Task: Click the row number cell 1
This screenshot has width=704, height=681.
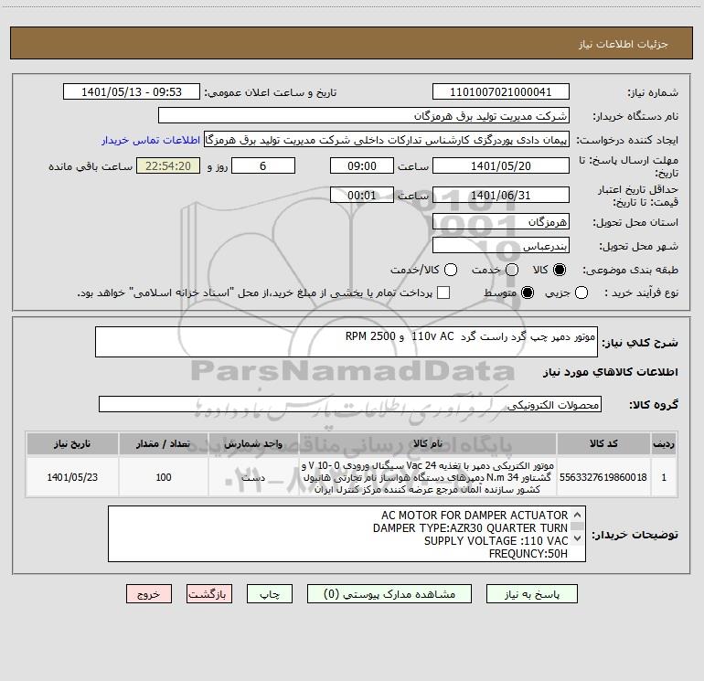Action: (664, 477)
